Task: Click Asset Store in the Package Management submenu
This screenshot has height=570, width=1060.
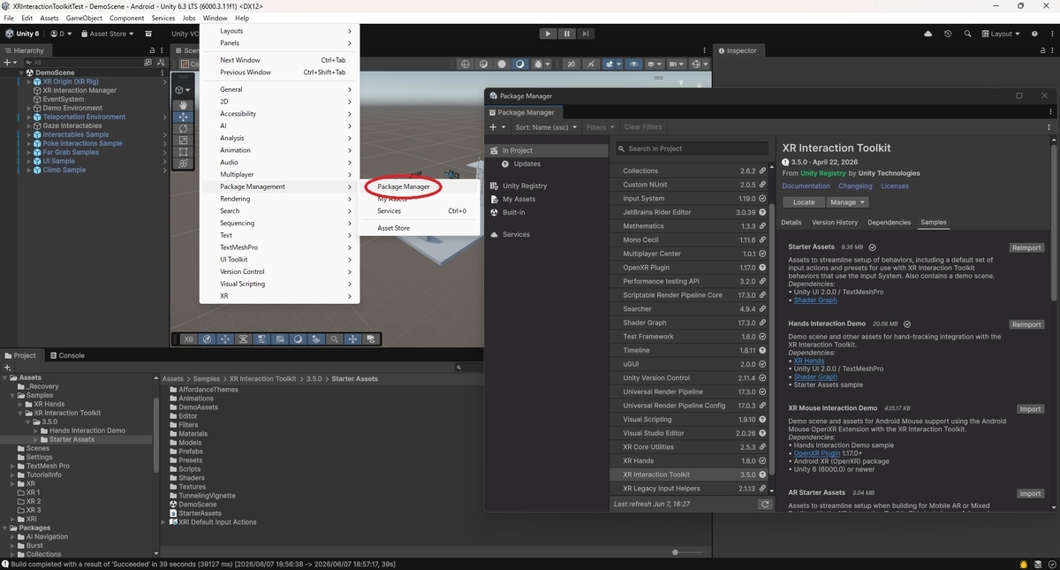Action: point(393,228)
